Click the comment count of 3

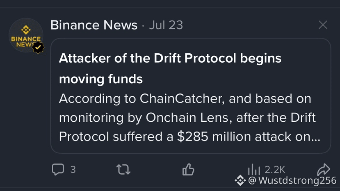73,169
